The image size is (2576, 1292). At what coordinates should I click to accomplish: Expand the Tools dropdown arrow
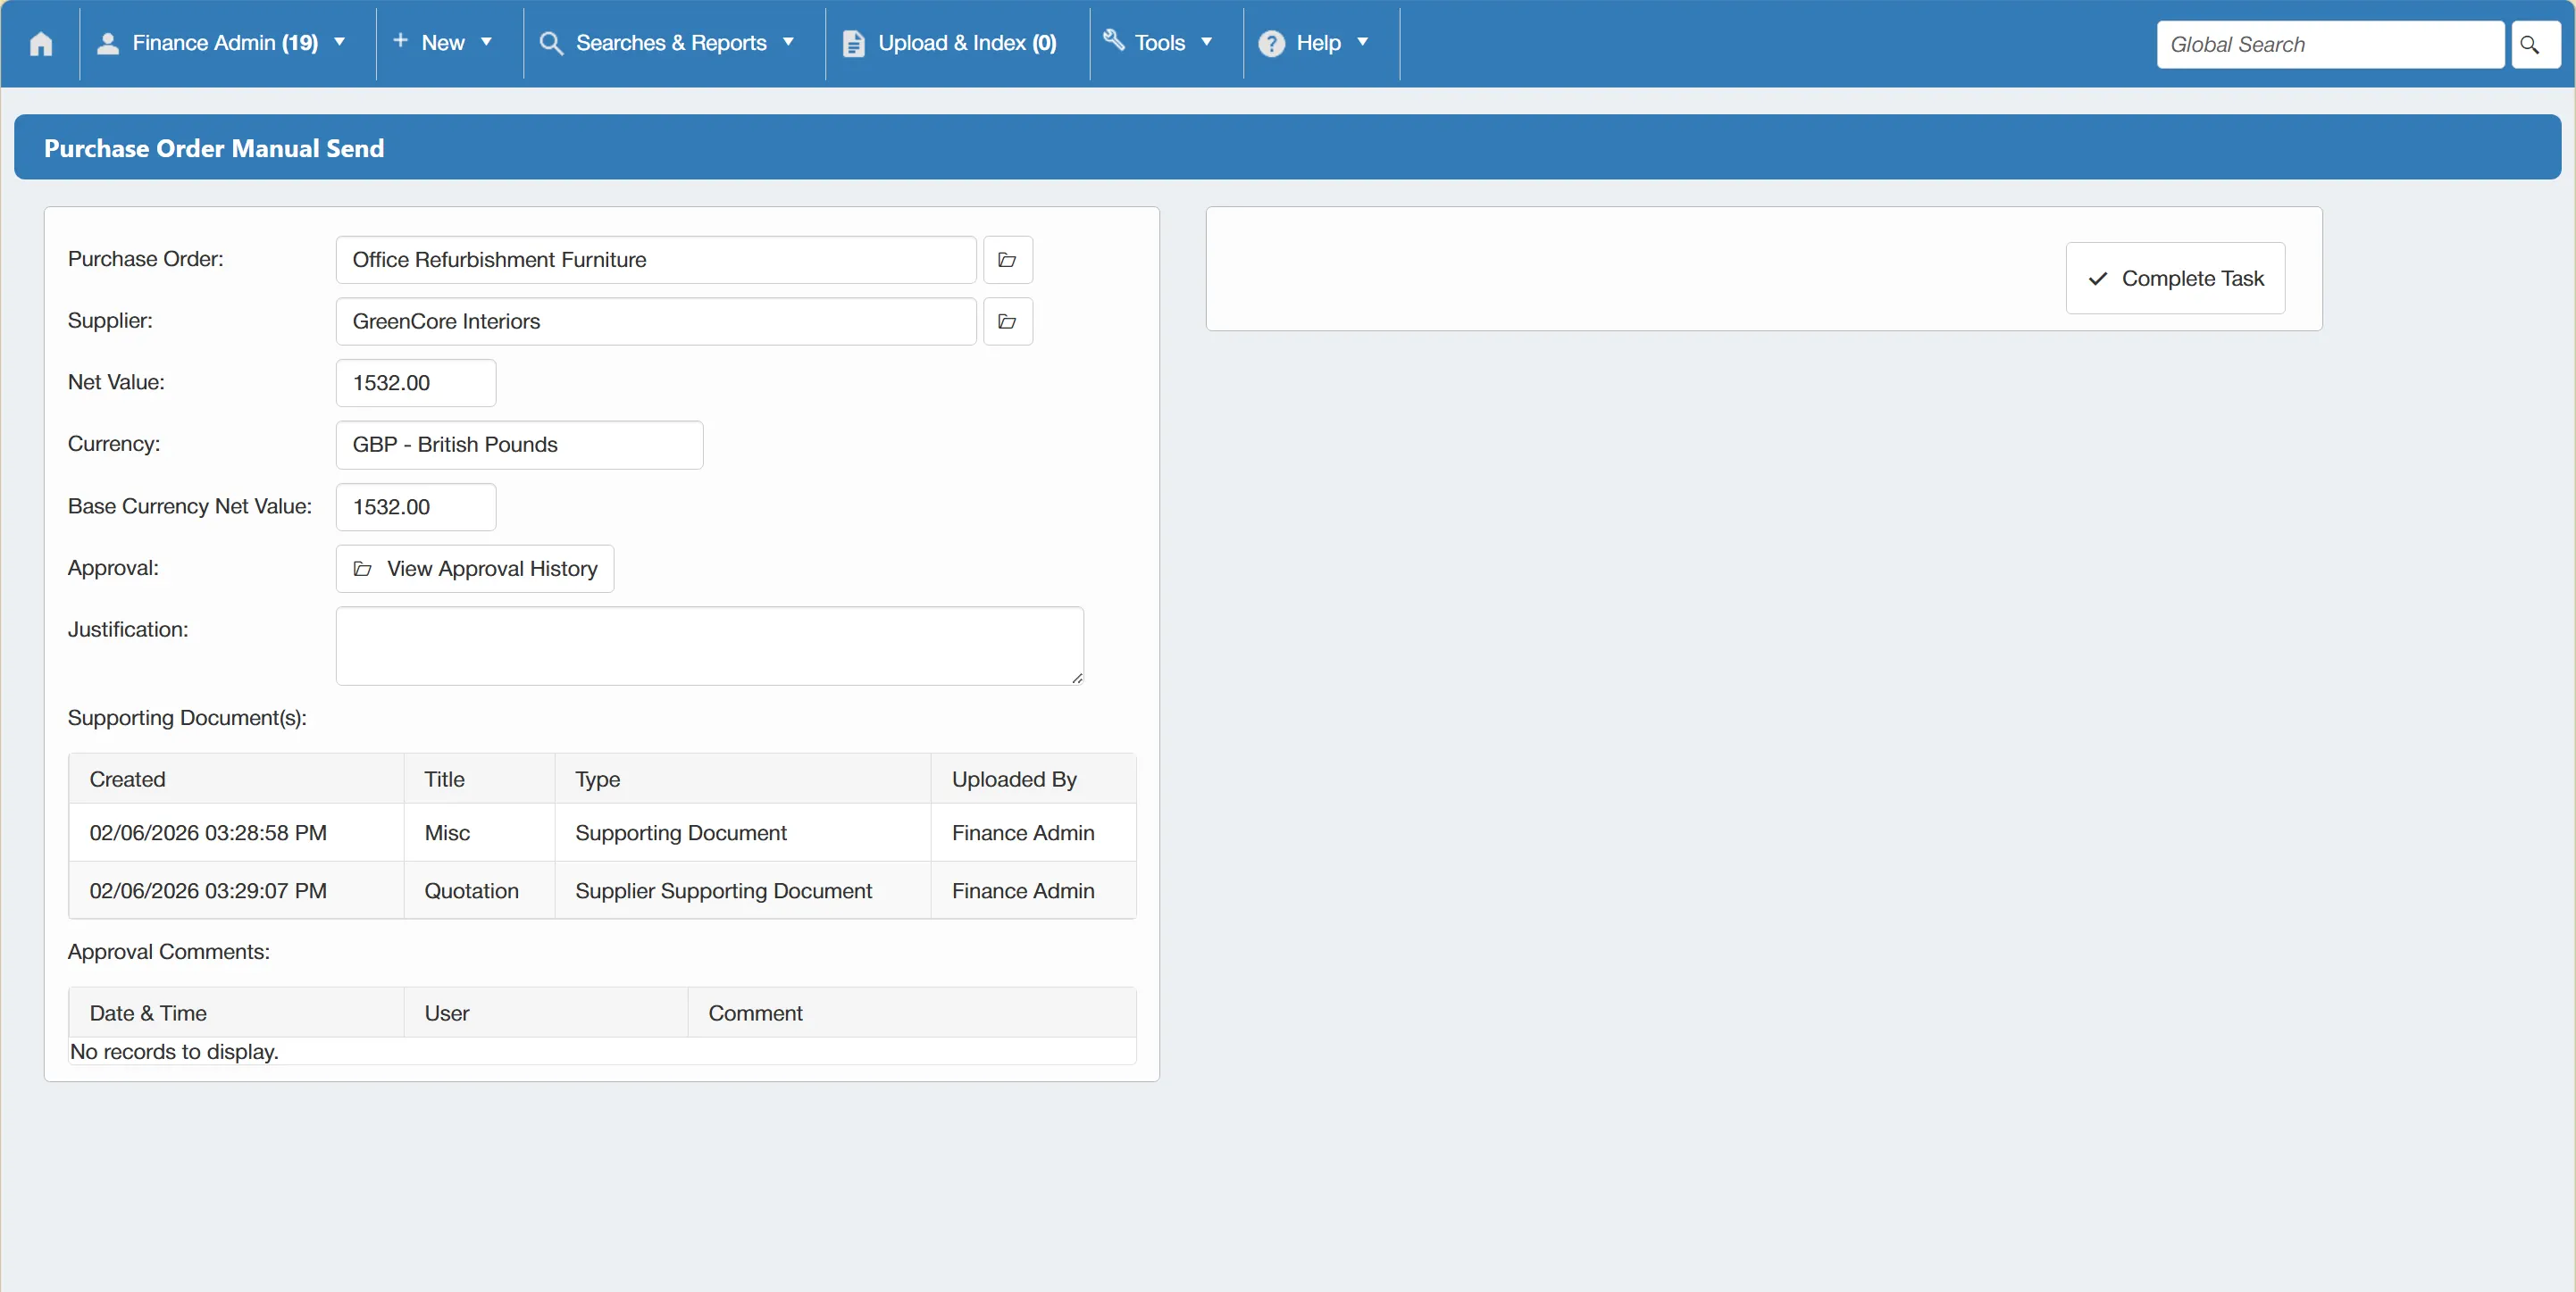(1206, 43)
